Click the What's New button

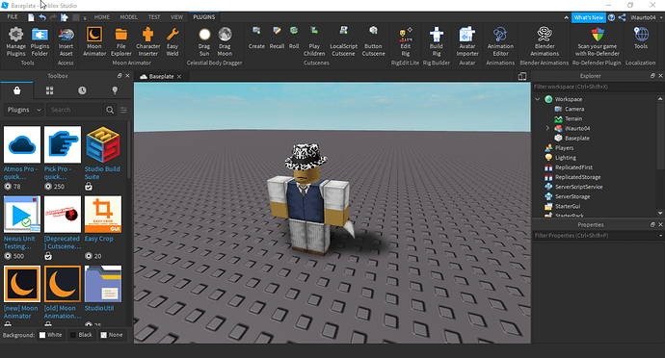click(588, 17)
